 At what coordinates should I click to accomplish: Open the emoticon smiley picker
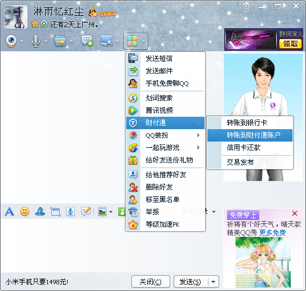25,211
